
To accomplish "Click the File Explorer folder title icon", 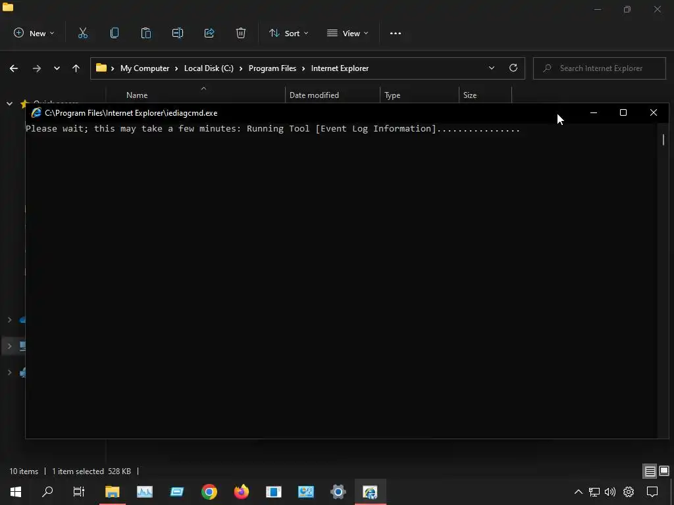I will [x=8, y=7].
